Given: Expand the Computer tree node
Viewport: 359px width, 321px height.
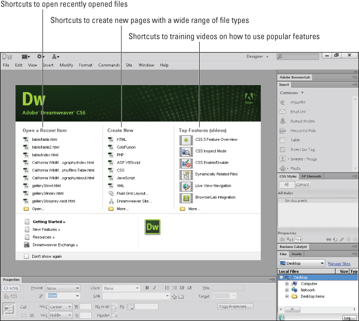Looking at the screenshot, I should tap(287, 284).
